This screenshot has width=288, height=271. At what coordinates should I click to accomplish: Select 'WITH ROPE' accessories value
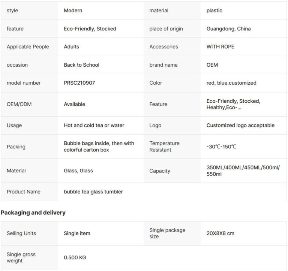pos(220,46)
